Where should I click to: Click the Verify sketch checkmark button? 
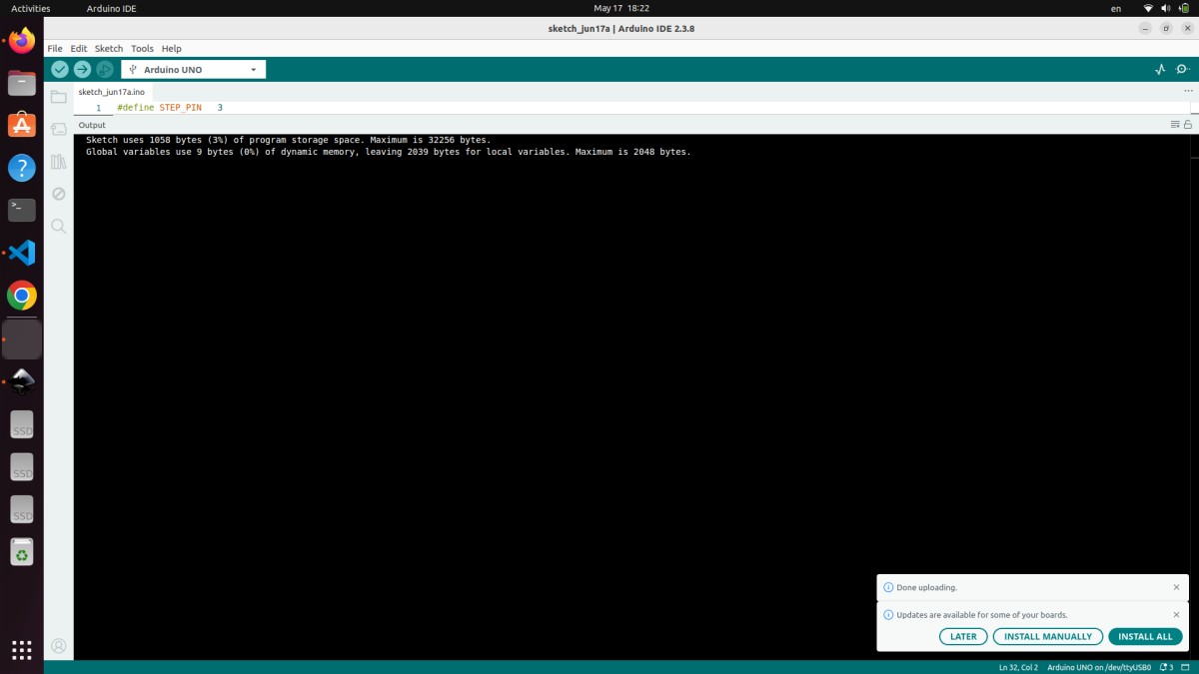point(60,69)
